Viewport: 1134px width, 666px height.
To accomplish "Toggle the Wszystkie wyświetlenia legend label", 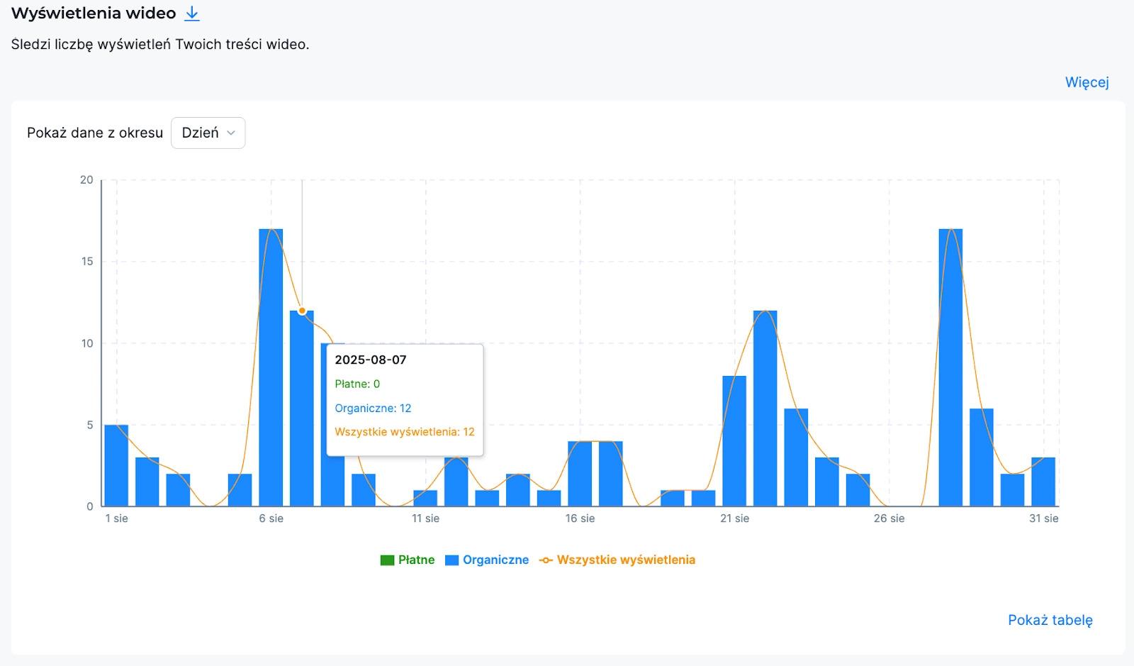I will 626,560.
